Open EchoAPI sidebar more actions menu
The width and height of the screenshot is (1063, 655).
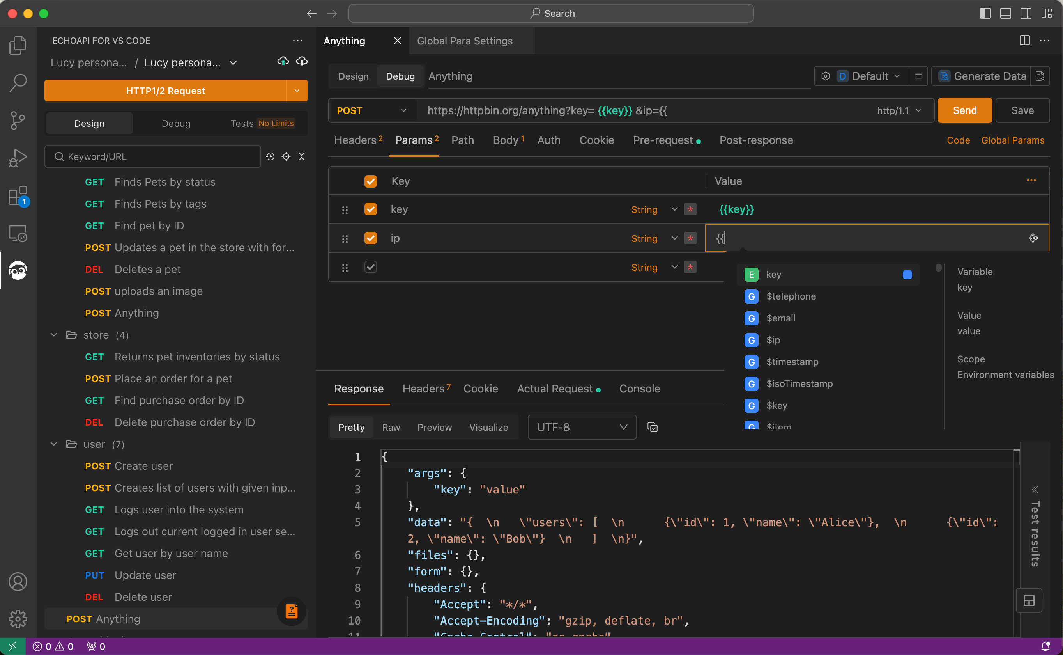point(298,41)
